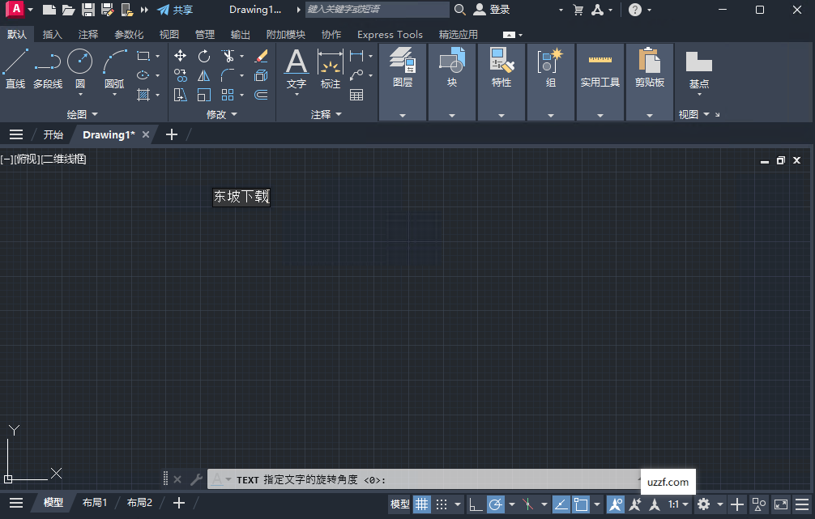Image resolution: width=815 pixels, height=519 pixels.
Task: Activate the Polyline (多段线) tool
Action: [48, 71]
